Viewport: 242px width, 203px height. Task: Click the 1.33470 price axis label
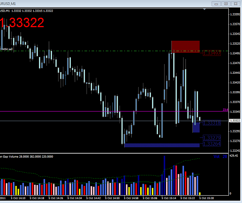tap(235, 63)
